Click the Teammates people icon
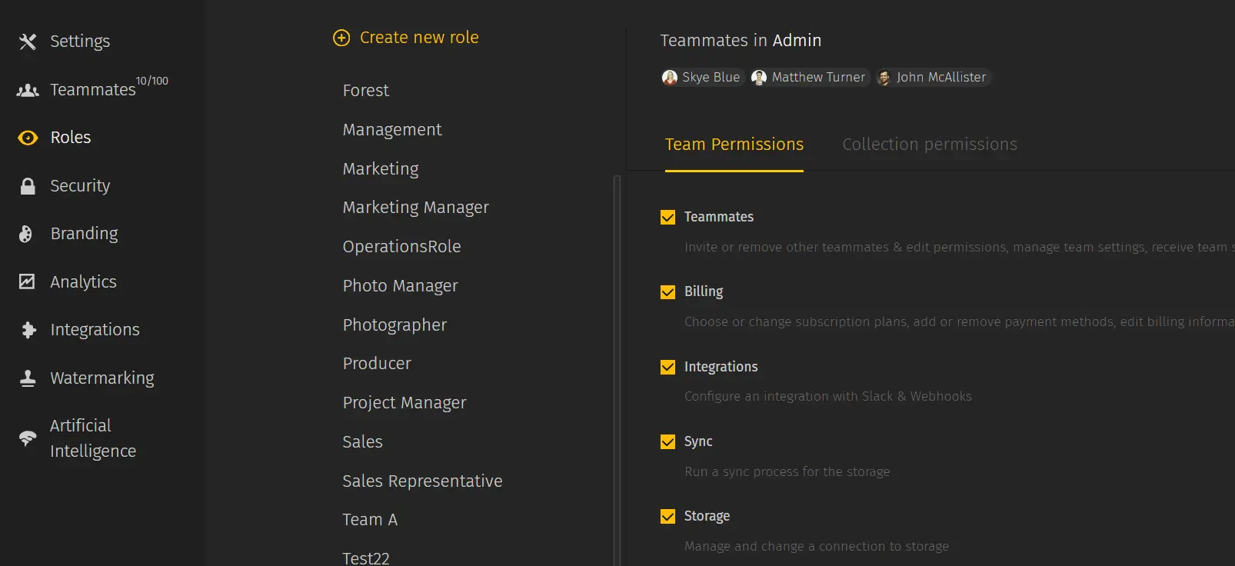The height and width of the screenshot is (566, 1235). click(28, 90)
